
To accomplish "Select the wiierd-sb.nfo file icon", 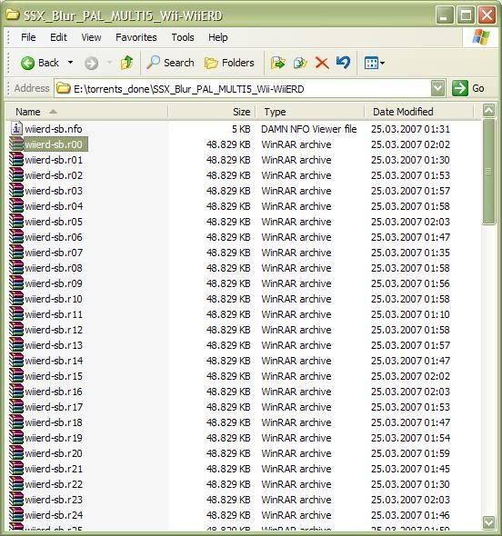I will tap(16, 128).
